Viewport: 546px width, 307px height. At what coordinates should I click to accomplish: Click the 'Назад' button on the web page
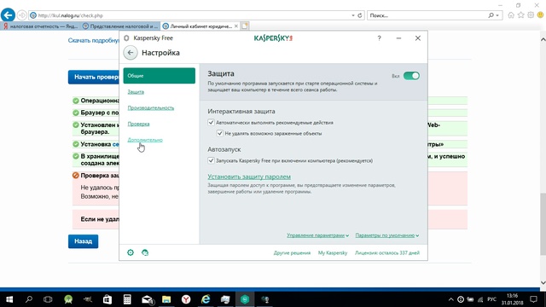point(84,241)
